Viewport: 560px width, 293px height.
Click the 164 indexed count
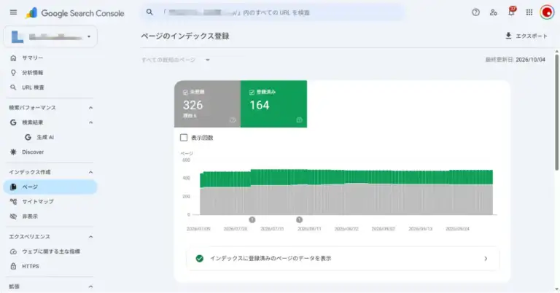pyautogui.click(x=260, y=105)
